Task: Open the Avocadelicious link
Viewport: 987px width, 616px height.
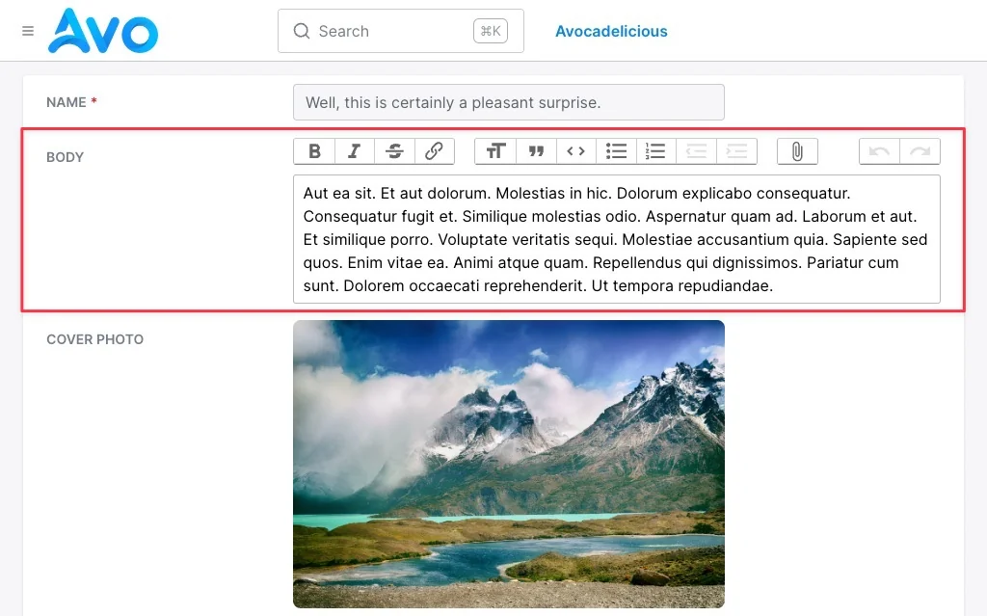Action: 611,31
